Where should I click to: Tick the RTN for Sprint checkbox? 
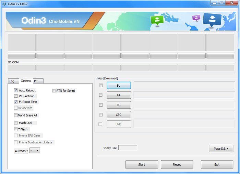54,91
